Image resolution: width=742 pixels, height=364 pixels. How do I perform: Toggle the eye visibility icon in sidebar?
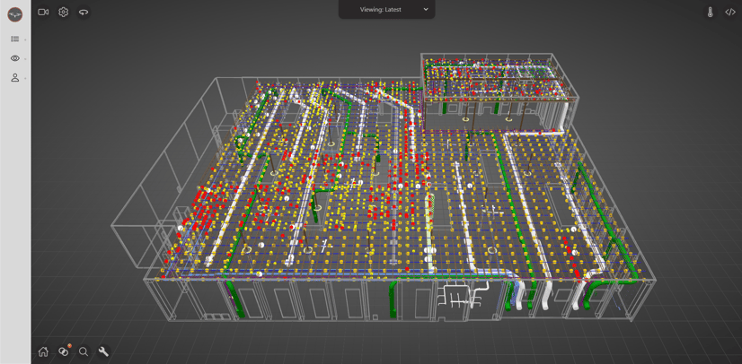coord(14,58)
